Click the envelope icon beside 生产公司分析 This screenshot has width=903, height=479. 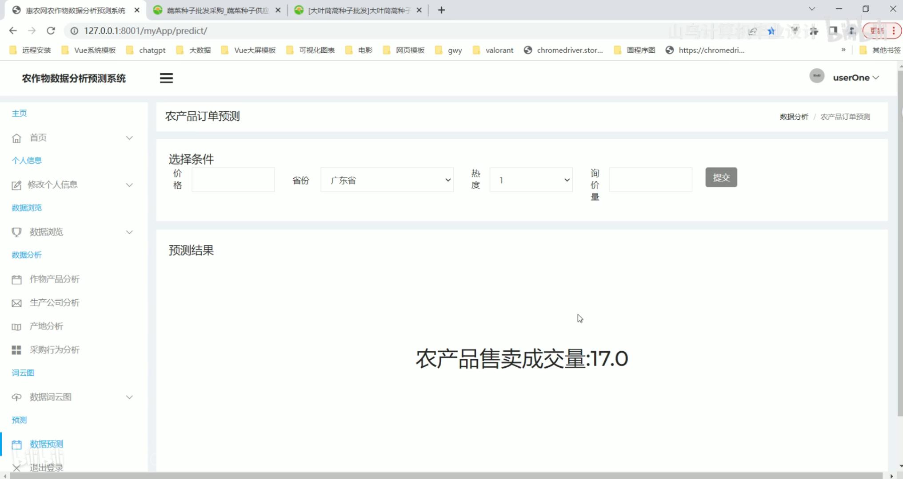click(x=16, y=303)
